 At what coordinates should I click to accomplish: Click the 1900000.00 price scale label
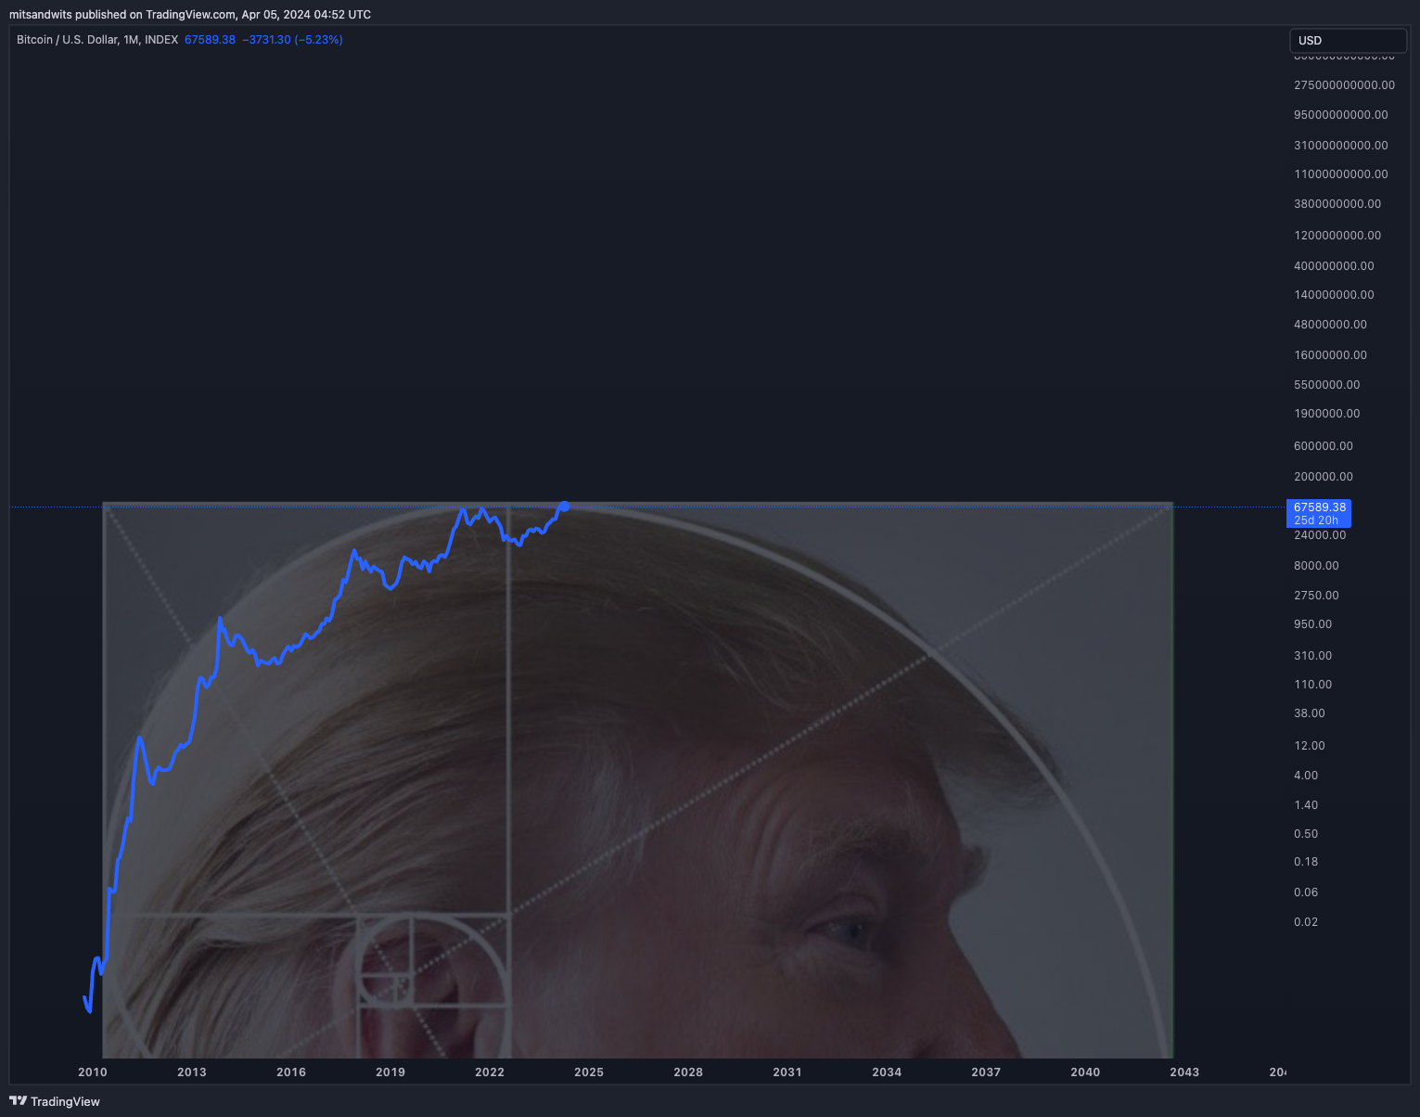click(x=1327, y=413)
